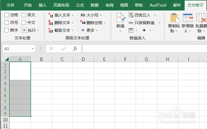The height and width of the screenshot is (129, 207).
Task: Select column B header
Action: coord(41,59)
